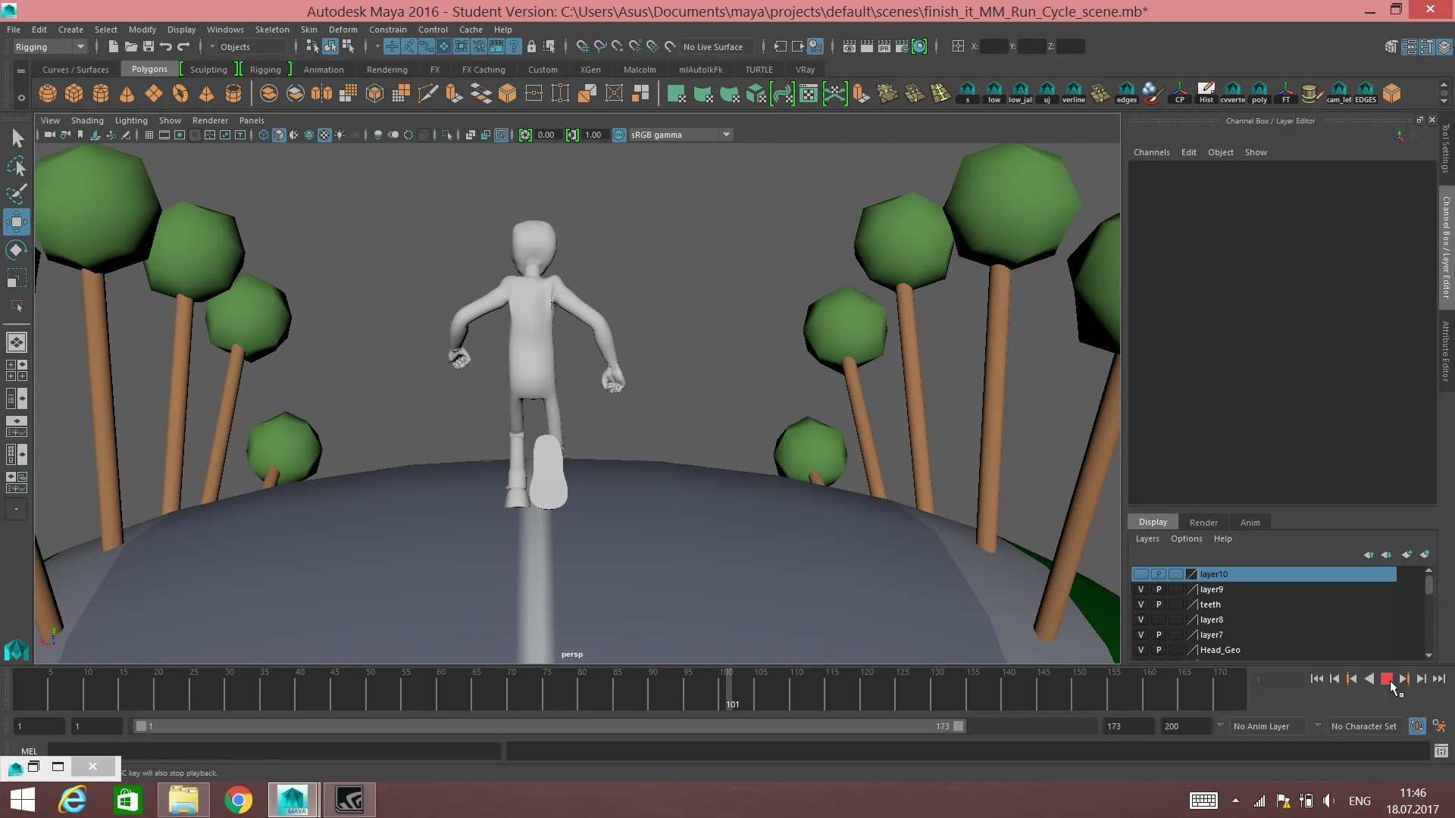This screenshot has height=818, width=1455.
Task: Toggle visibility of layer9 with its V box
Action: click(1141, 589)
